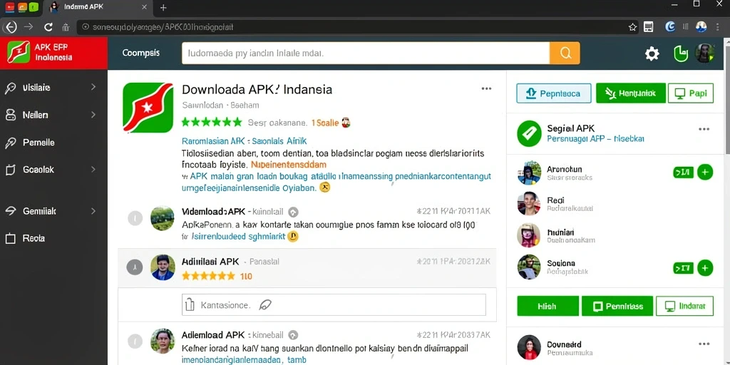Click the pen icon in the Kantasionce field
730x365 pixels.
tap(265, 305)
